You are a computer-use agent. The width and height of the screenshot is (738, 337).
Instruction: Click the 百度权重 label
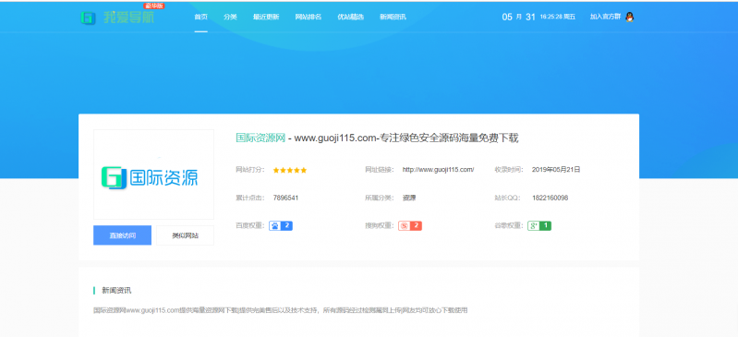coord(250,226)
